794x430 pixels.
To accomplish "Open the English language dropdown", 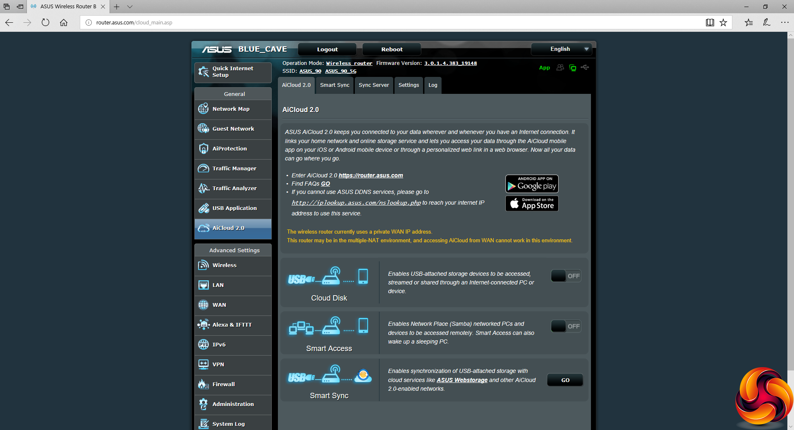I will coord(561,49).
